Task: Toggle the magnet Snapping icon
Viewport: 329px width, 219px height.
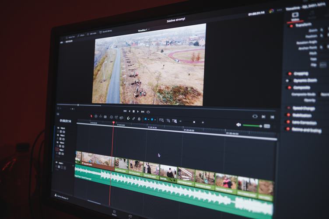Action: tap(128, 118)
